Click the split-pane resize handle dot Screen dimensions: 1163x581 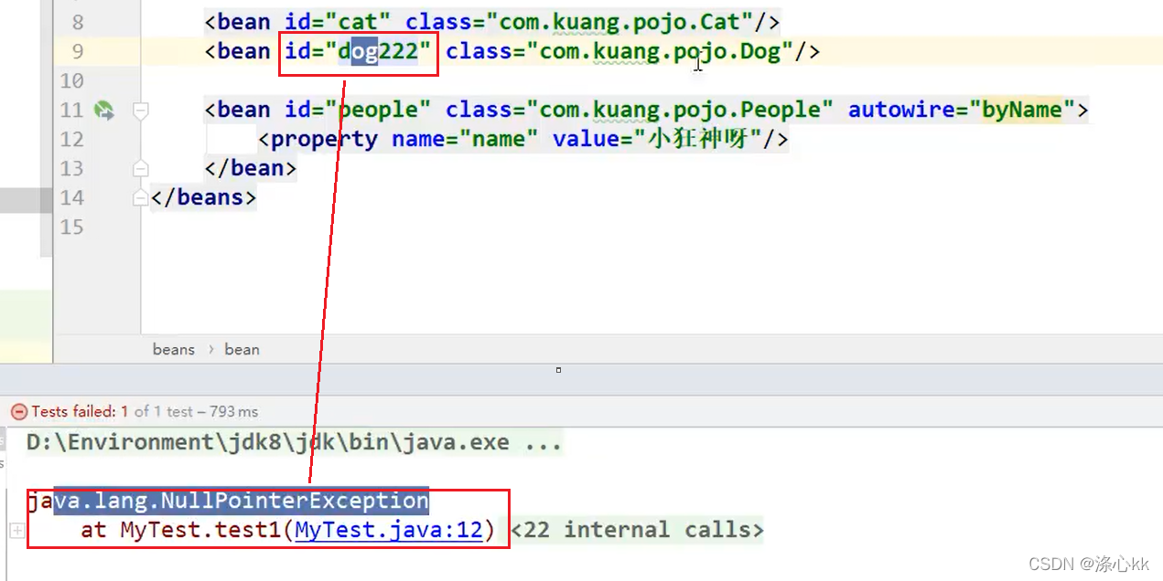[558, 370]
